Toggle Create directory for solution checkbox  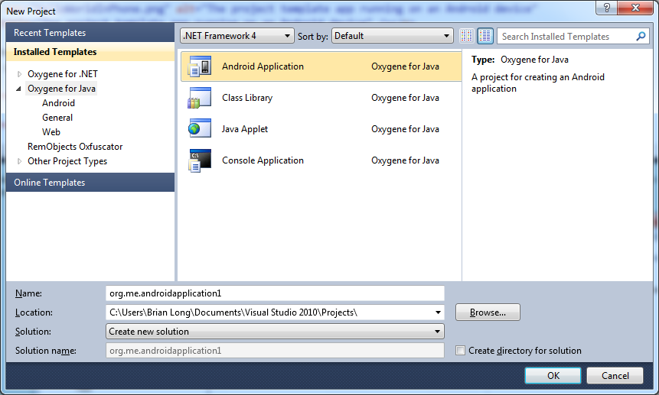(x=461, y=351)
